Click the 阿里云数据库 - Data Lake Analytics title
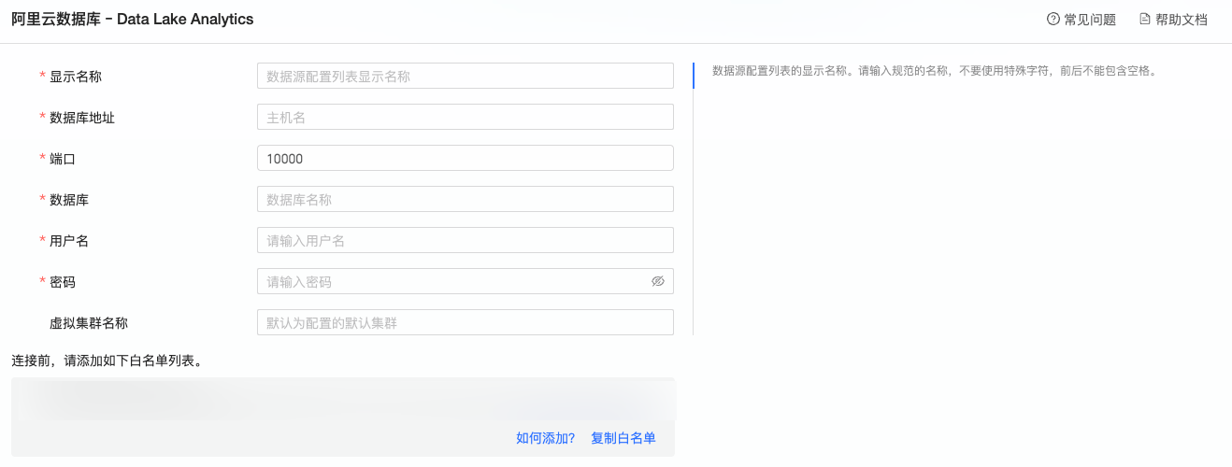This screenshot has height=467, width=1232. [x=133, y=19]
